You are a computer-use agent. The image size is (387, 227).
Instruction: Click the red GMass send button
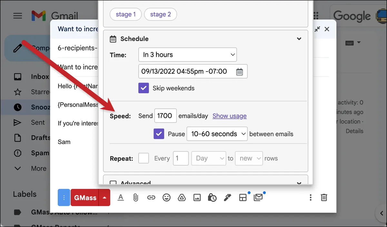85,198
